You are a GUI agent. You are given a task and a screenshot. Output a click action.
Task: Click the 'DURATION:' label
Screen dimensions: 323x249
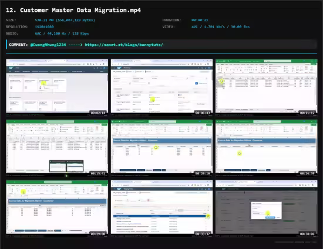point(171,20)
